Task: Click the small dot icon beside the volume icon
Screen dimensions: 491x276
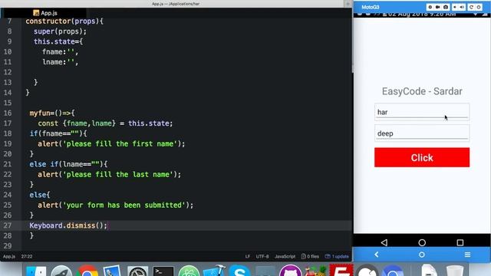Action: tap(455, 7)
